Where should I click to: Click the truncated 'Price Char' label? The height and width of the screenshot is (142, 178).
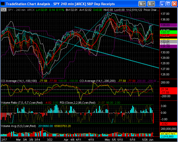point(150,10)
